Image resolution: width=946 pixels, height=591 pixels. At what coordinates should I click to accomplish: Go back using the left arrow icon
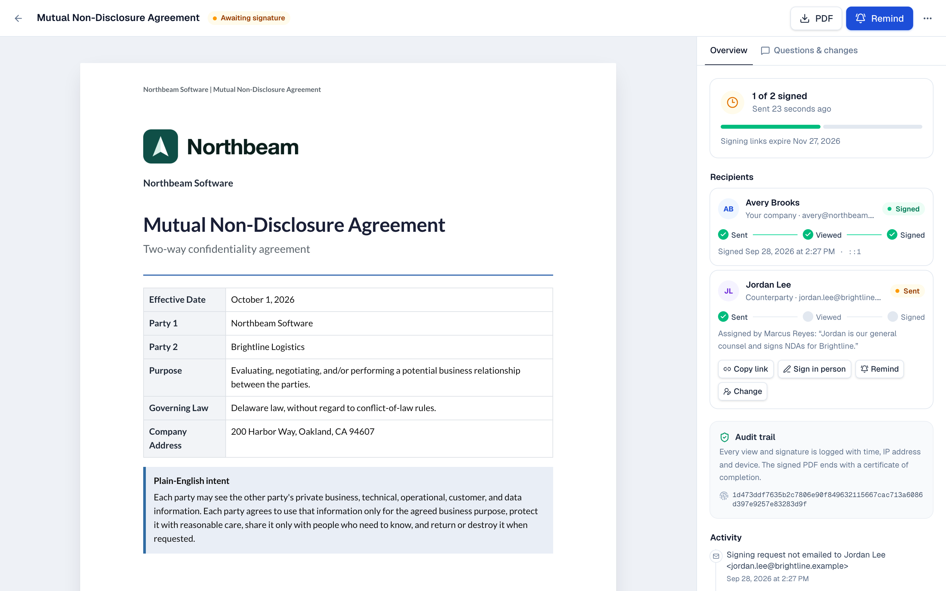[x=18, y=18]
